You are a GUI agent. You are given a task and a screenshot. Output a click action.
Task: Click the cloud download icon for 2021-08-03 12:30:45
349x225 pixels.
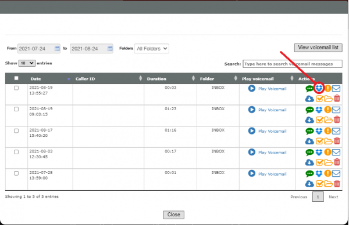point(309,162)
